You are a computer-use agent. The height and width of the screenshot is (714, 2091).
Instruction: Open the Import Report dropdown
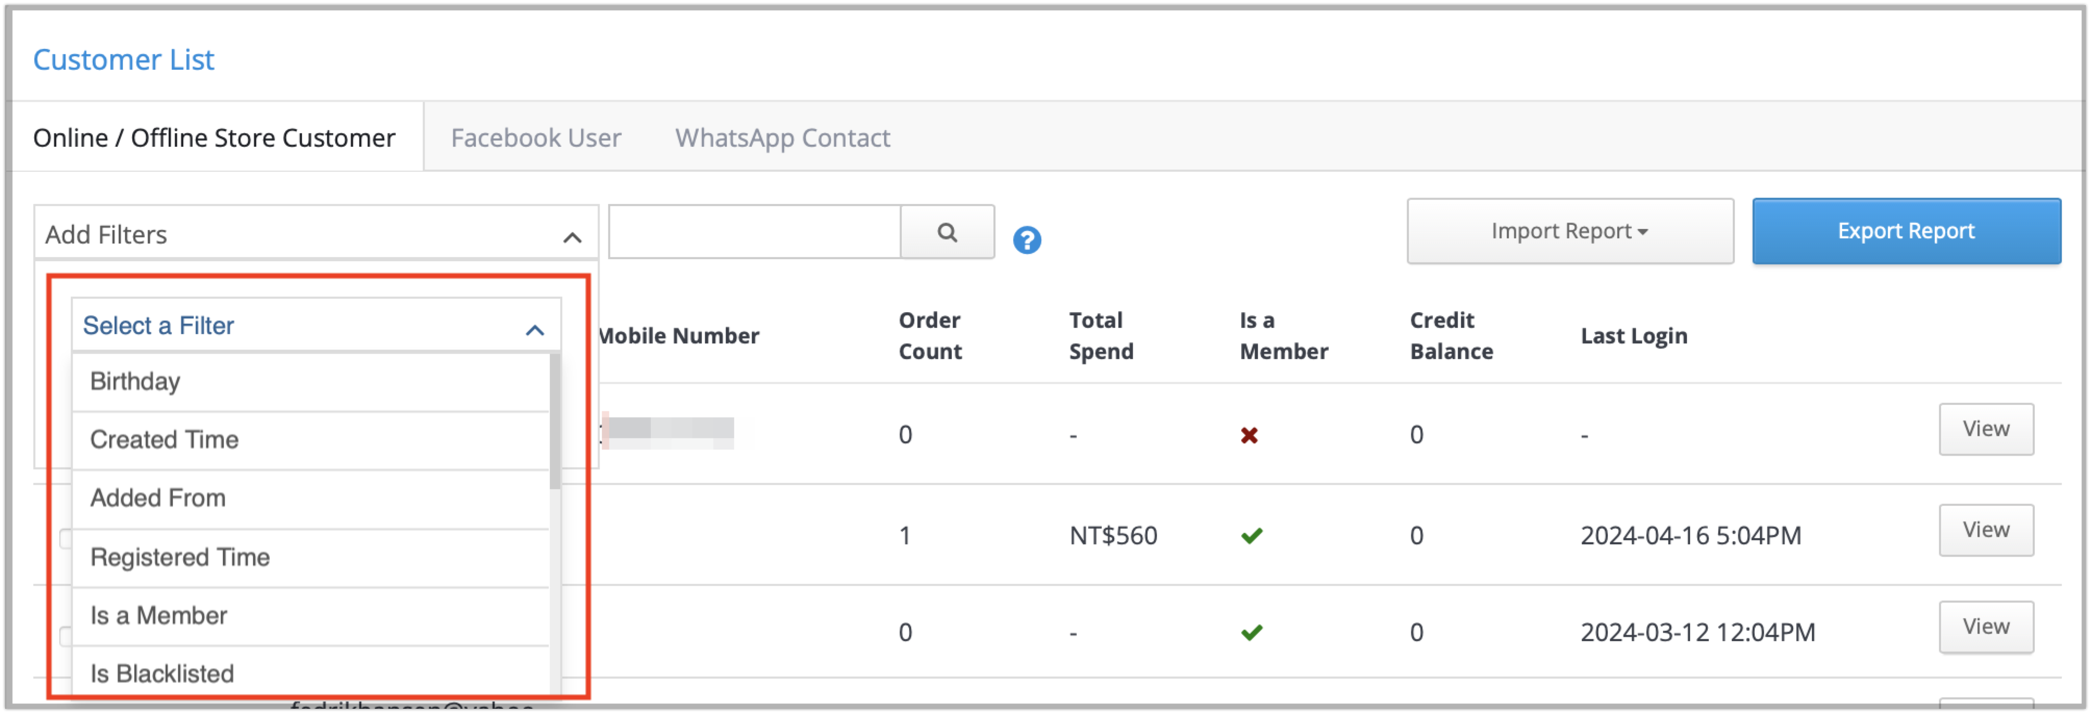(1570, 231)
